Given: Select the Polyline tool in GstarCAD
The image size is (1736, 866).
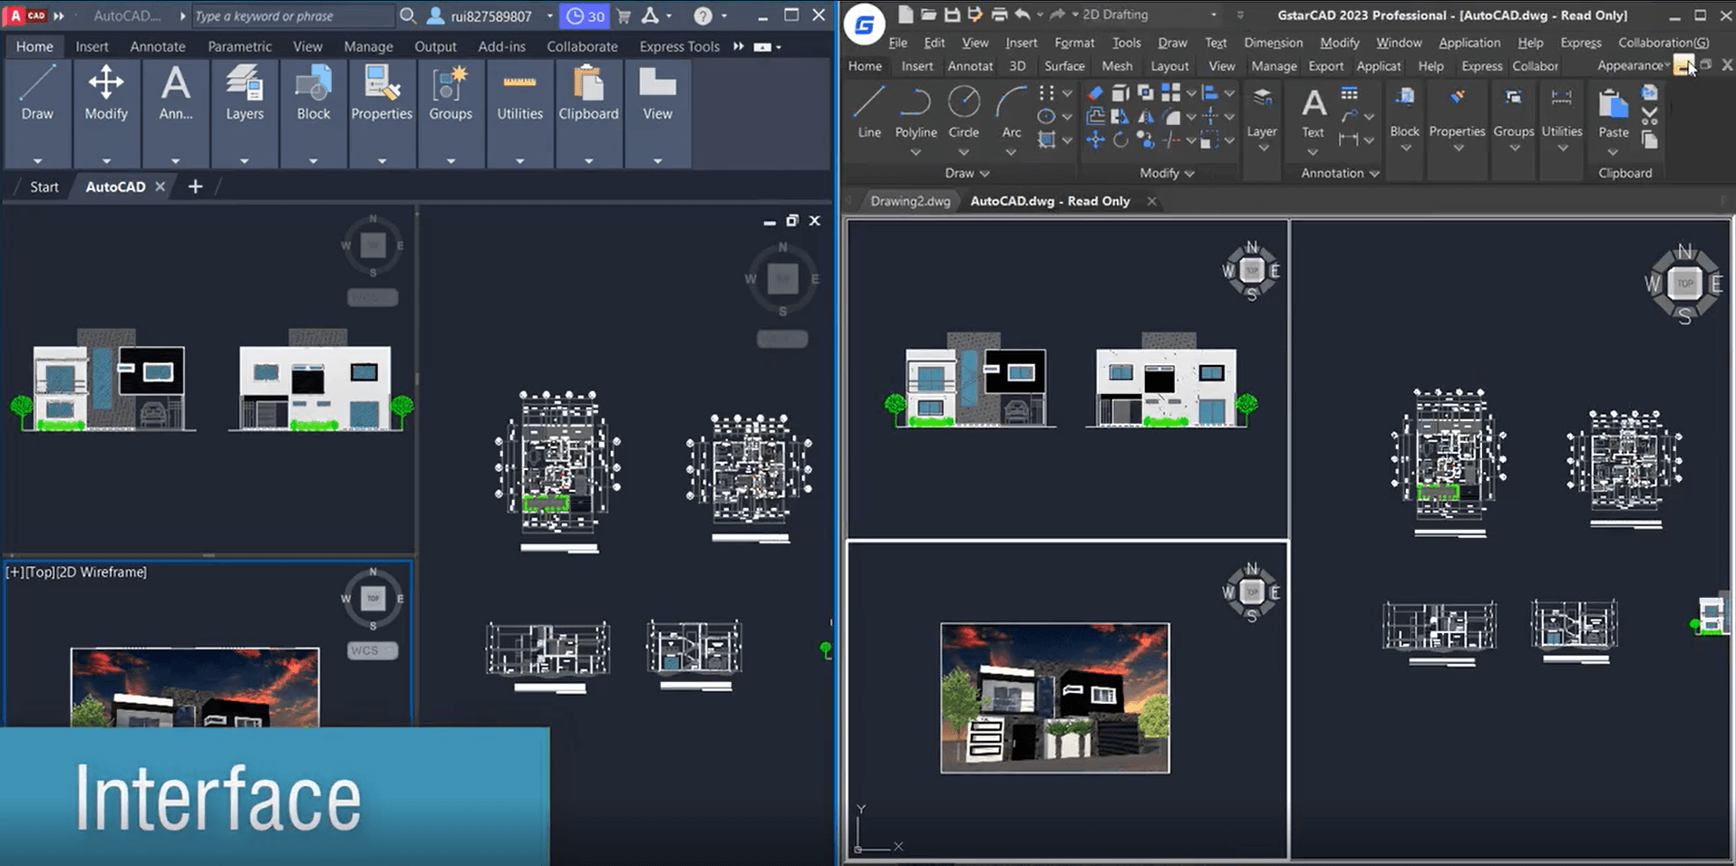Looking at the screenshot, I should click(916, 112).
